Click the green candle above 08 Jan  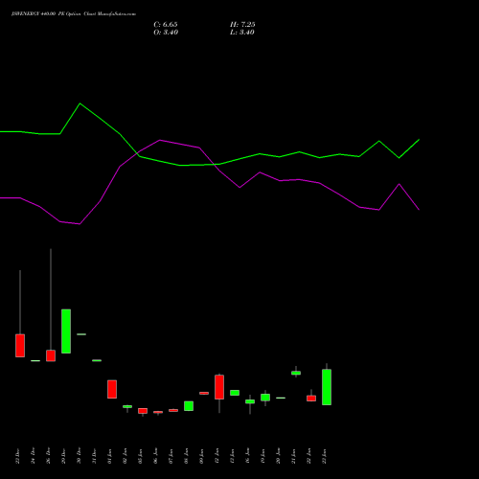coord(189,406)
